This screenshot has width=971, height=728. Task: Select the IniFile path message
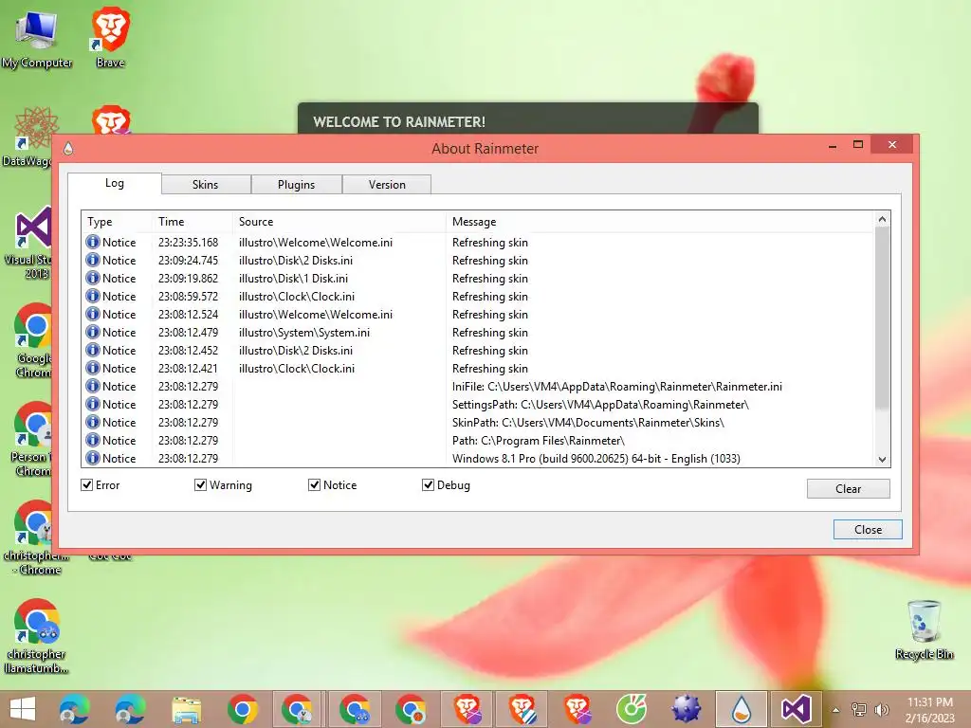(616, 387)
